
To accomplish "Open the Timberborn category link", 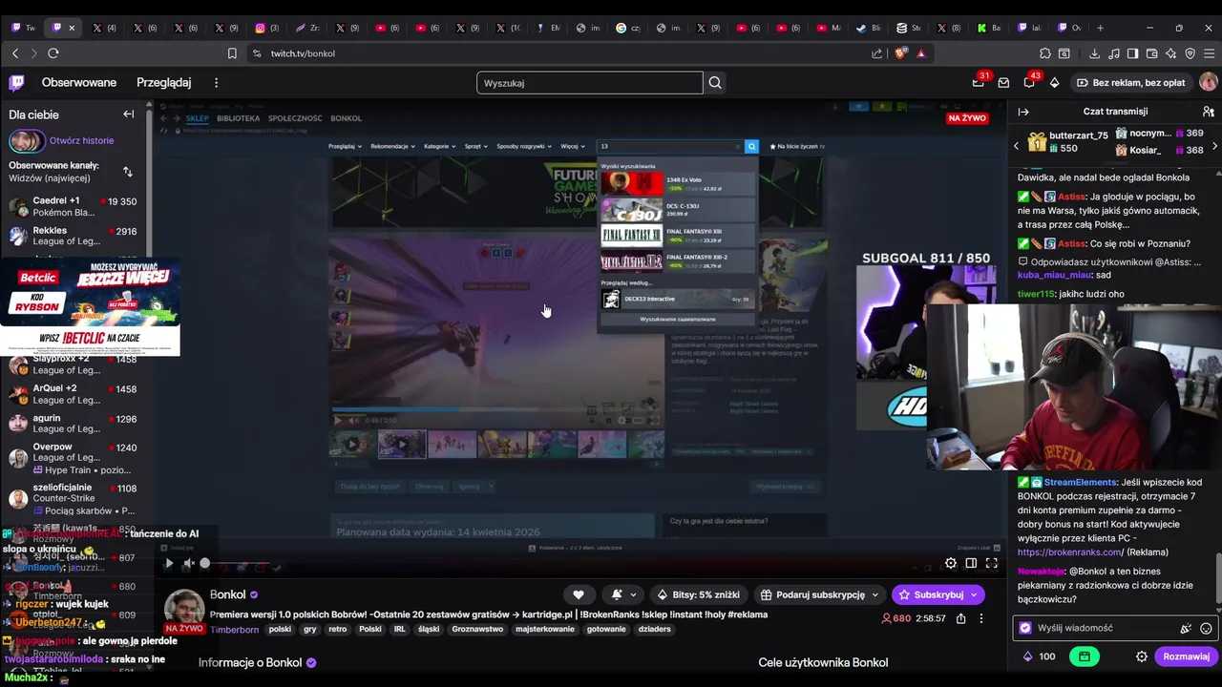I will click(x=234, y=630).
